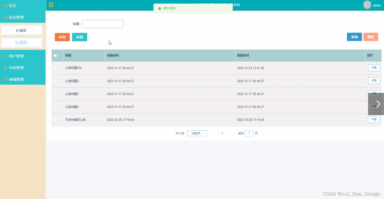Click the title cell 公告标题2
This screenshot has width=384, height=199.
tap(72, 81)
